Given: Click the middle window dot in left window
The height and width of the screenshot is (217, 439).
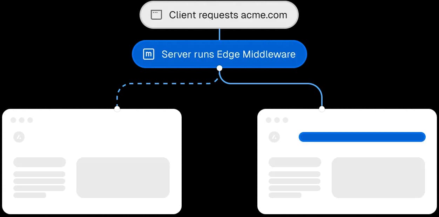Looking at the screenshot, I should click(x=22, y=120).
